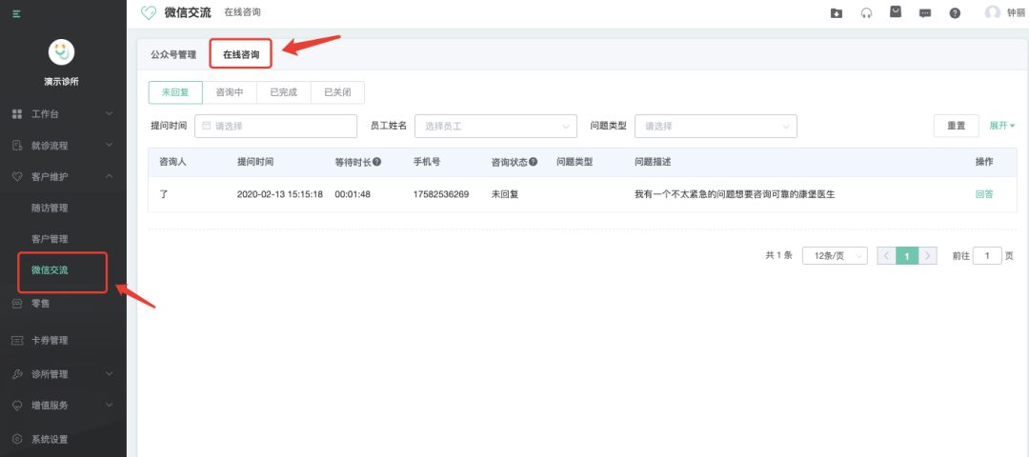1029x457 pixels.
Task: Switch to the 在线咨询 tab
Action: coord(241,55)
